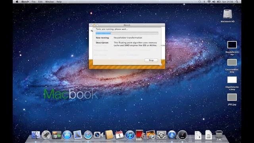Open Address Book in the dock
The image size is (254, 143).
click(109, 135)
